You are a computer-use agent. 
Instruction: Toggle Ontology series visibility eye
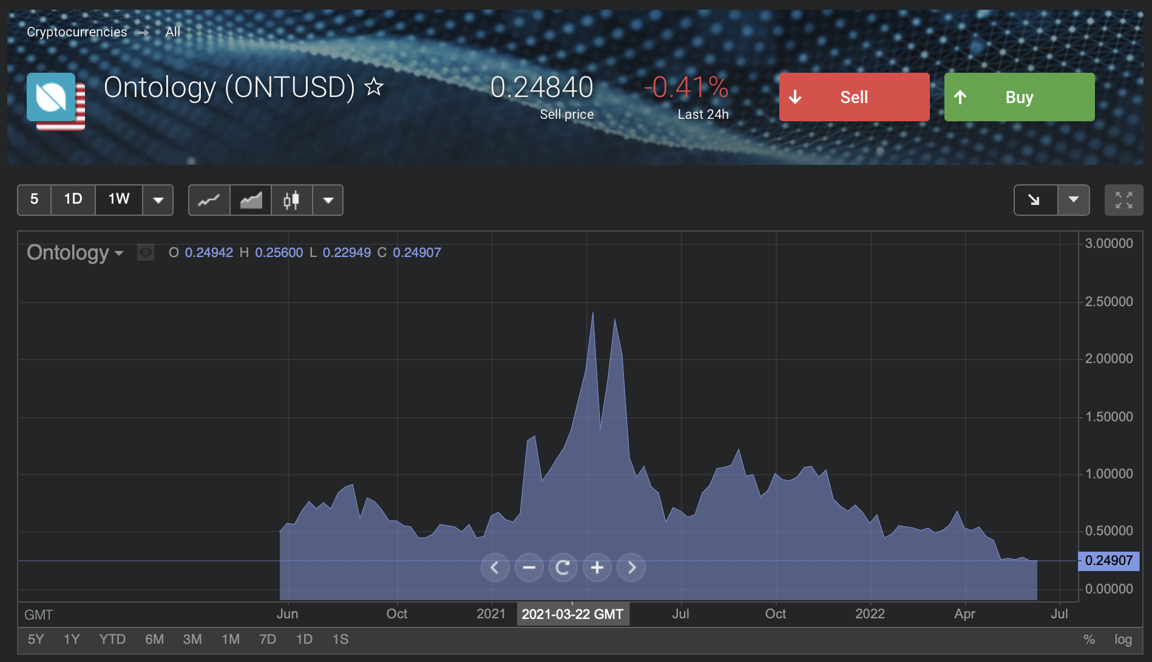pyautogui.click(x=146, y=252)
